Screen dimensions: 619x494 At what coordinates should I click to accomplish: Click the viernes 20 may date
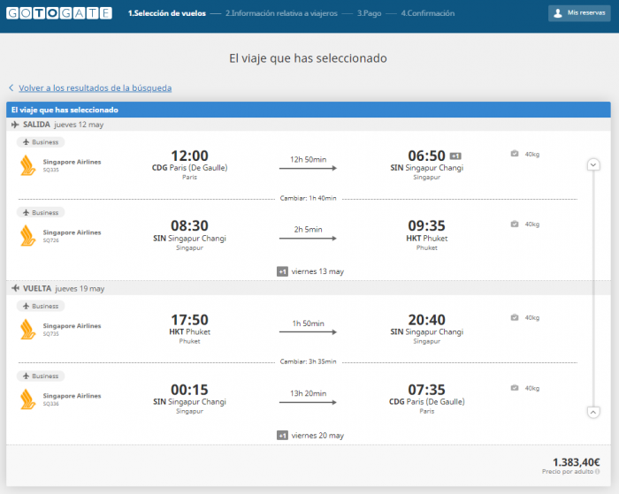pos(317,436)
